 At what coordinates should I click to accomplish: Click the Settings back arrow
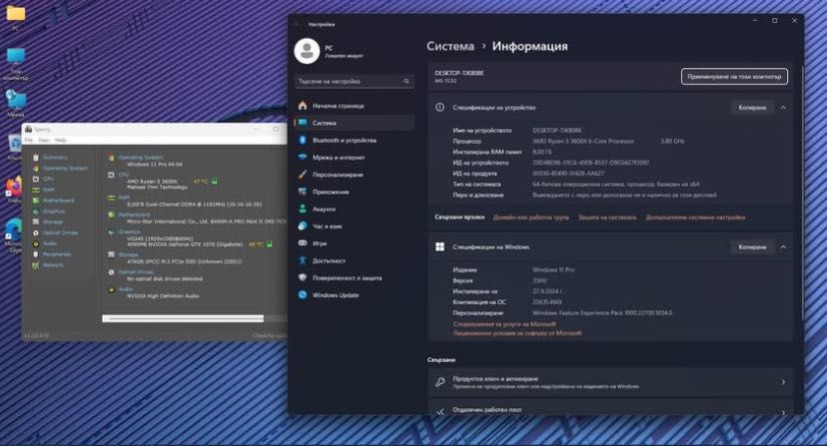[297, 24]
